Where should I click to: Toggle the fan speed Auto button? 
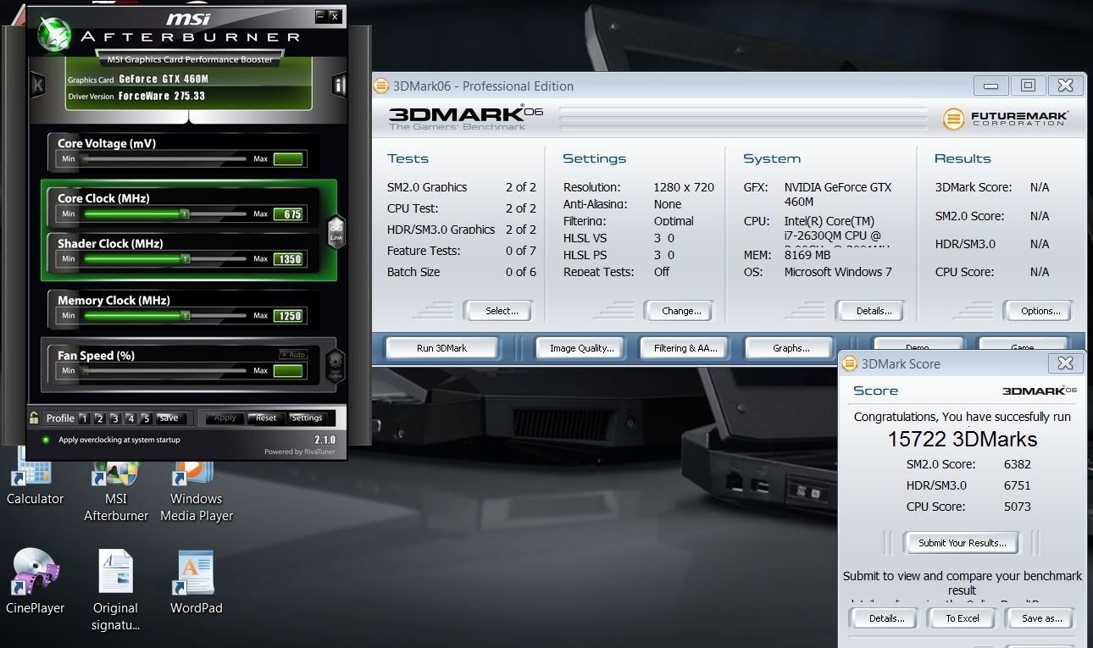pyautogui.click(x=293, y=355)
